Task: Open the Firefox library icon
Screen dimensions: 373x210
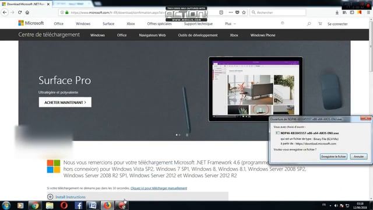Action: [344, 12]
